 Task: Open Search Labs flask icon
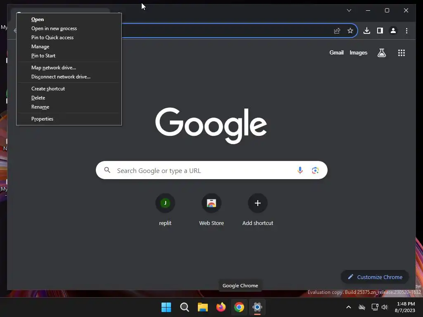381,53
